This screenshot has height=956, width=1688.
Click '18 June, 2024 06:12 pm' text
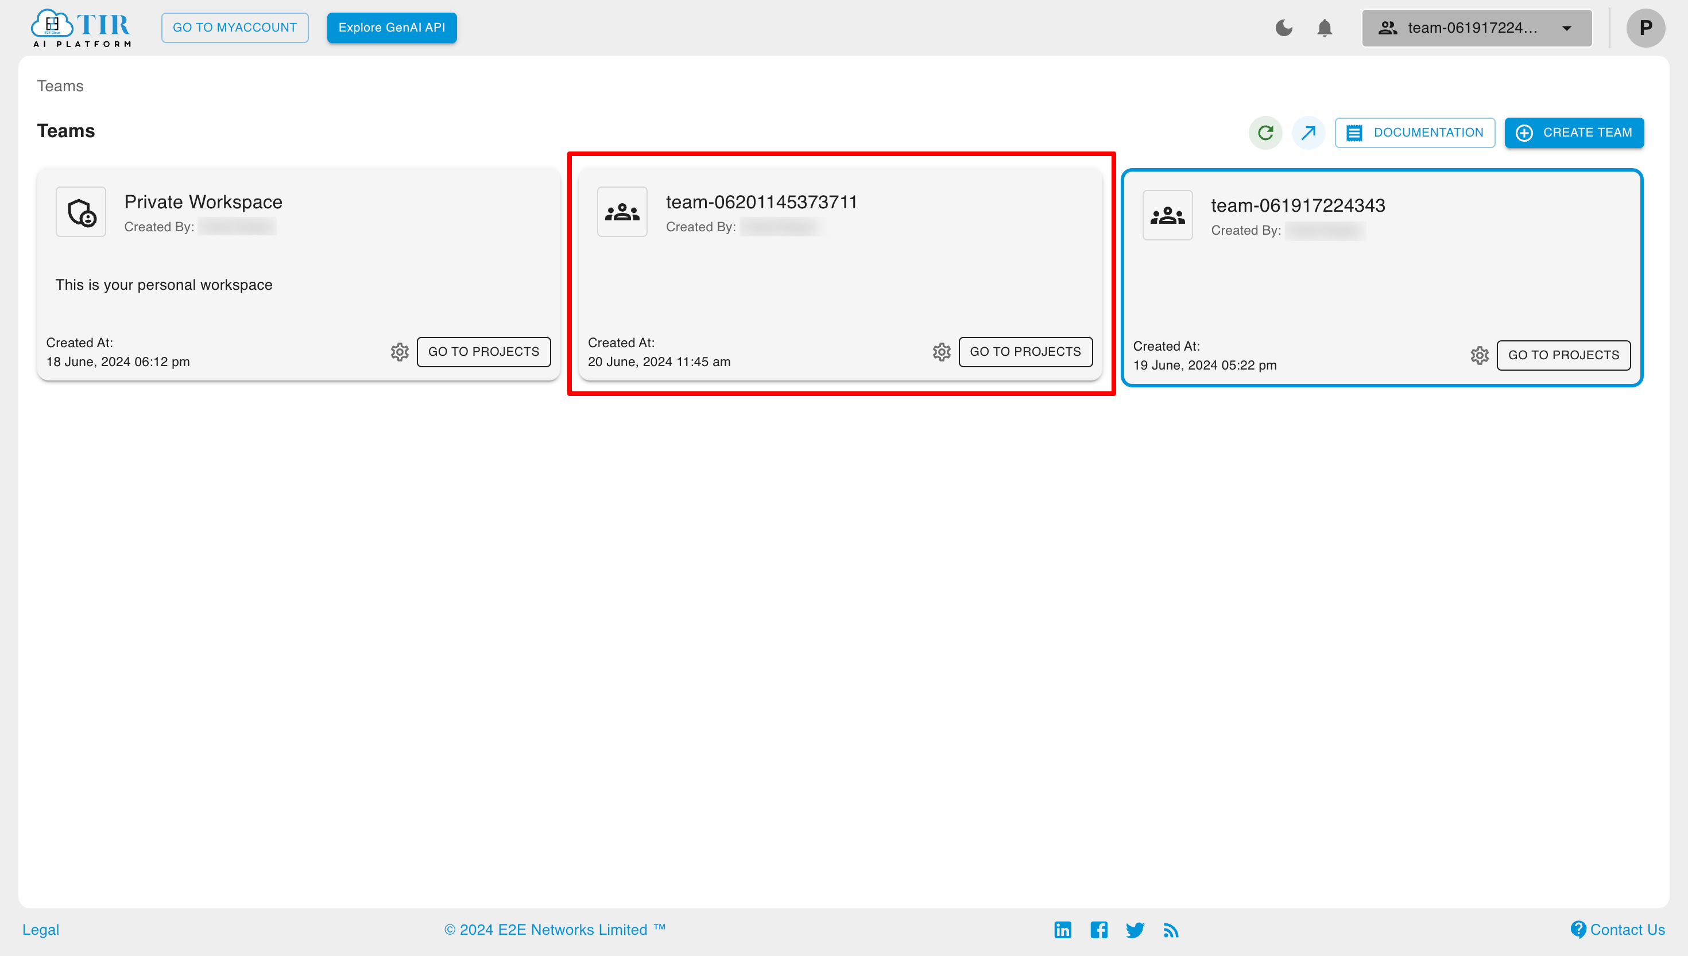click(x=118, y=362)
